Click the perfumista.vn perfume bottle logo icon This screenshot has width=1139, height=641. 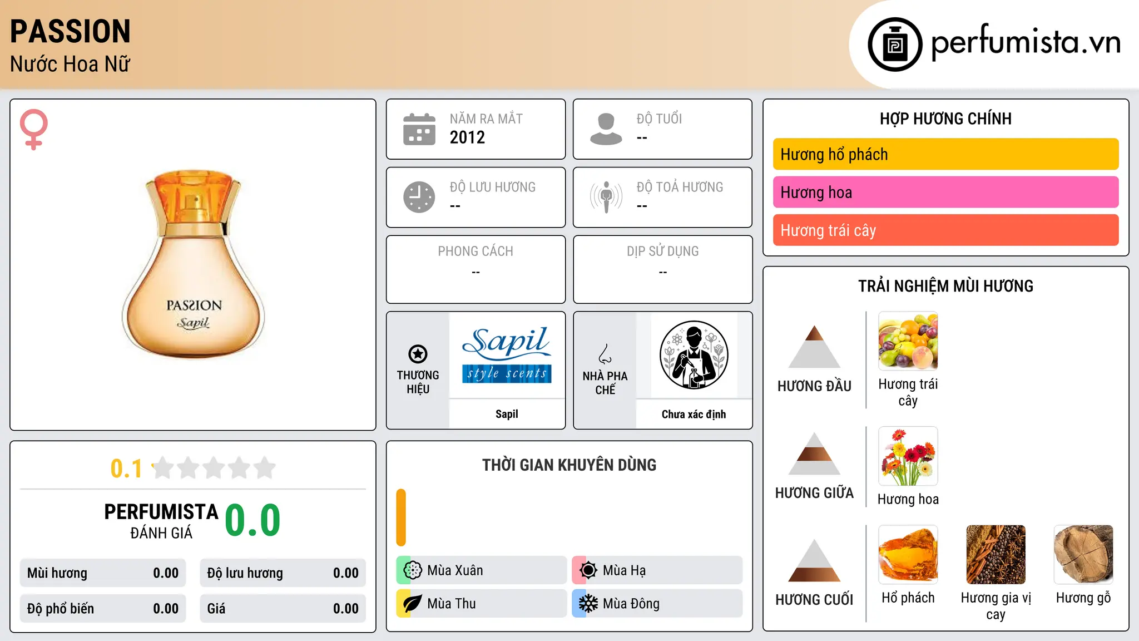pos(895,45)
